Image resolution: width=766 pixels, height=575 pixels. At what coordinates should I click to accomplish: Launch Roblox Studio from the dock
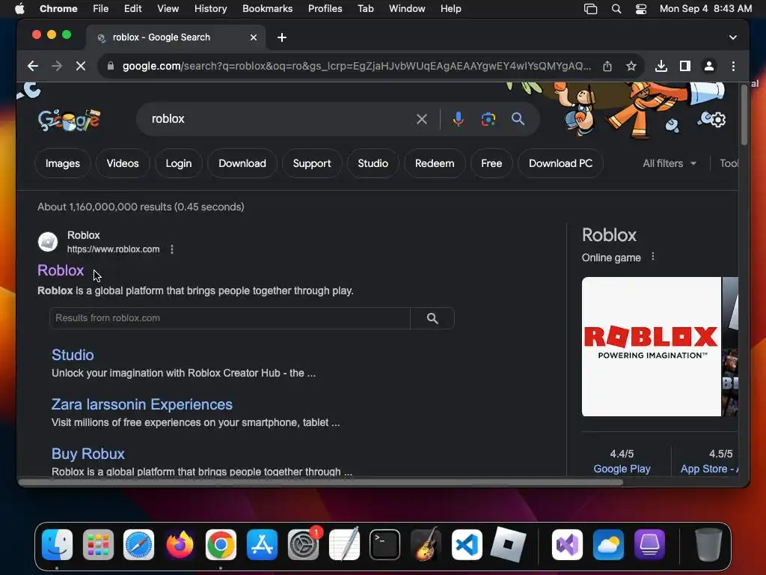click(x=508, y=545)
